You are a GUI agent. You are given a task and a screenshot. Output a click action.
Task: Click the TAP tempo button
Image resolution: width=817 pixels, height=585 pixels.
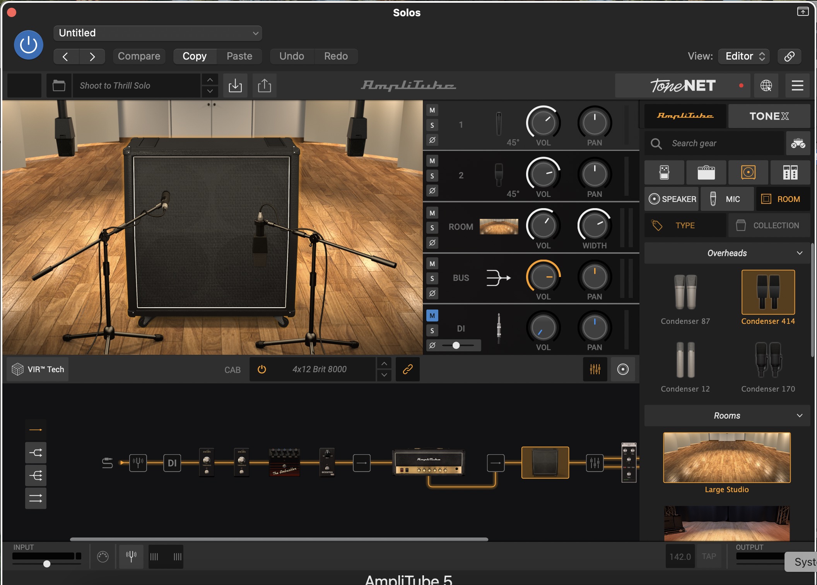point(709,557)
